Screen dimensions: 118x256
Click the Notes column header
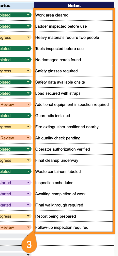pos(74,6)
